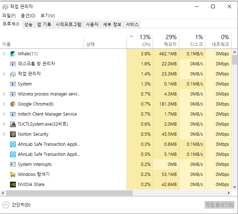Select the Windows 탐색기 process name
Viewport: 238px width, 214px height.
[x=34, y=175]
